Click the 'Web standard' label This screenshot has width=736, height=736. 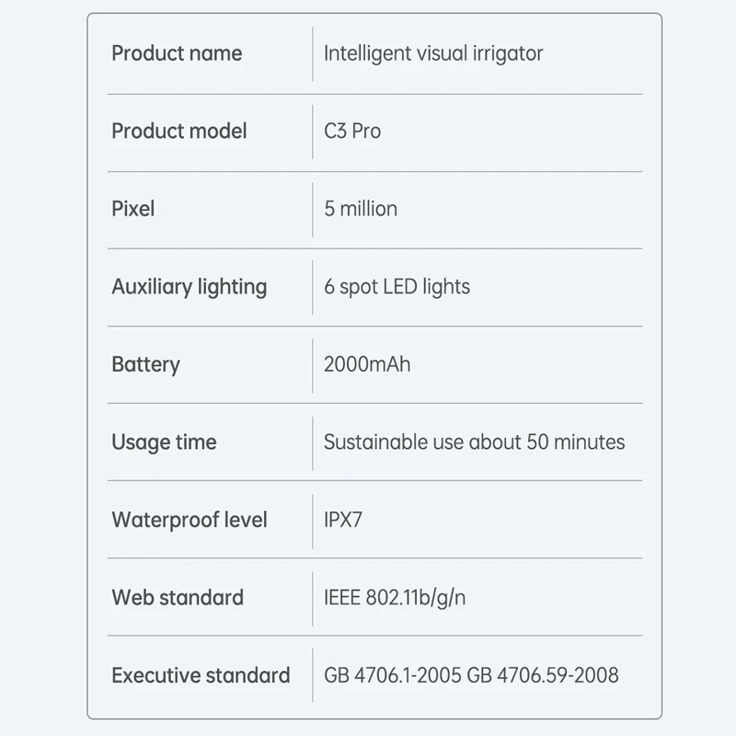[178, 597]
